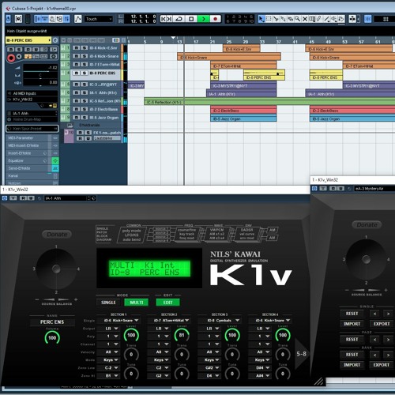Image resolution: width=395 pixels, height=395 pixels.
Task: Click the green MULTI mode button
Action: point(137,303)
